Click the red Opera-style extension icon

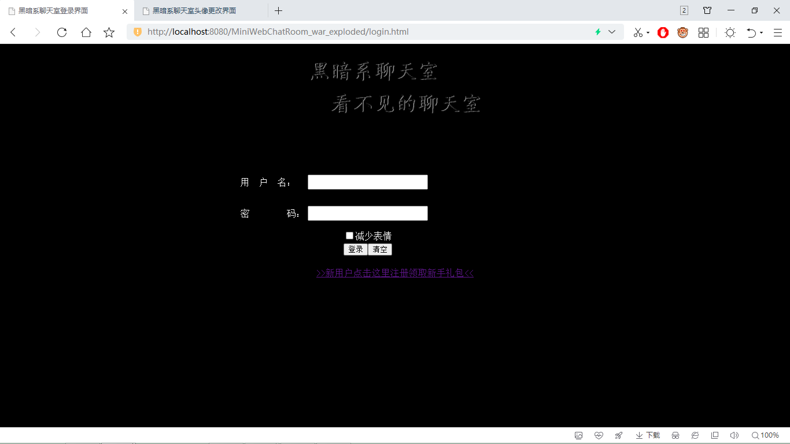(663, 32)
